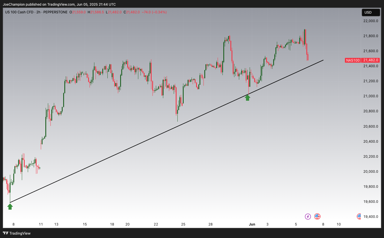Select the black ascending trend line
This screenshot has height=238, width=384.
coord(167,131)
